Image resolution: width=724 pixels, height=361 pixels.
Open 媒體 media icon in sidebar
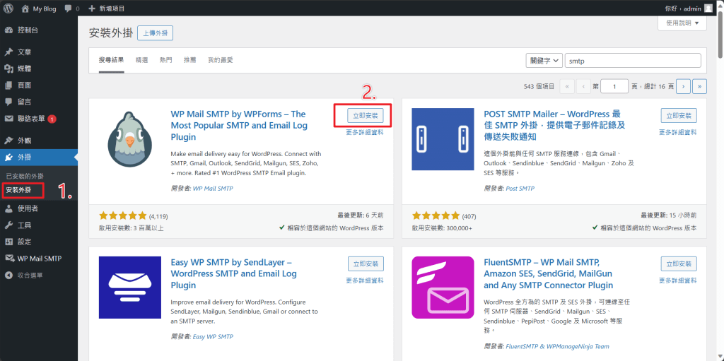[8, 69]
